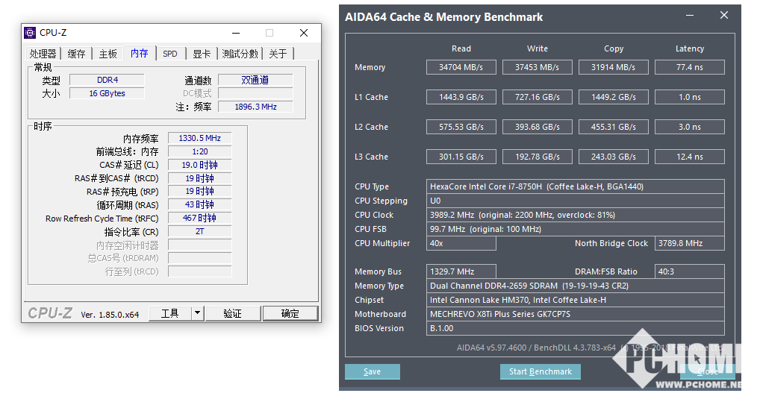This screenshot has height=402, width=760.
Task: Click the Save button in AIDA64
Action: (373, 371)
